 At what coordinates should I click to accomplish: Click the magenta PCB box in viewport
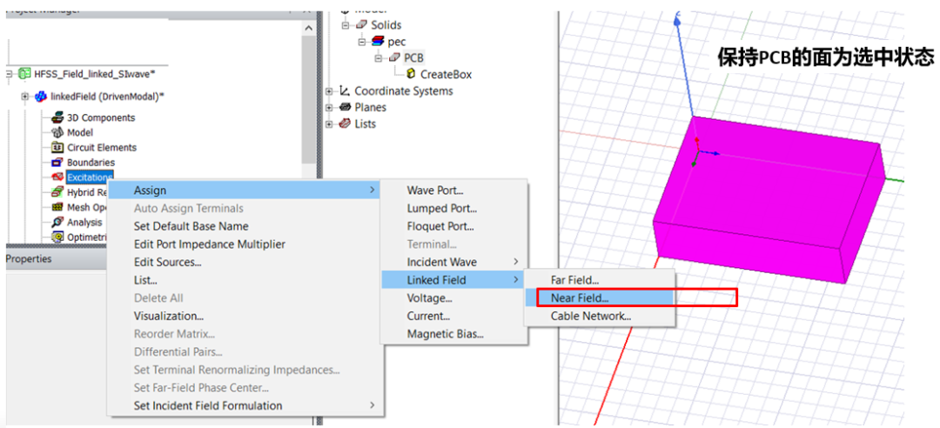[768, 199]
